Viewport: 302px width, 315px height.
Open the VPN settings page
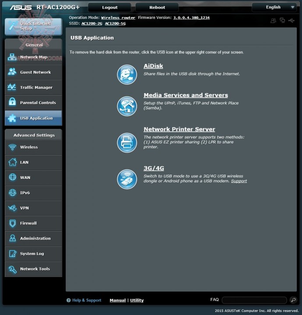point(33,208)
